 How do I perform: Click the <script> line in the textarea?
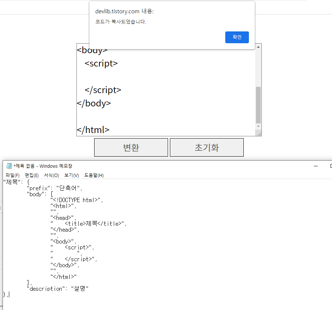[x=101, y=63]
